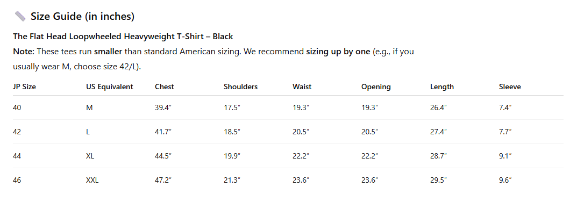Click the JP Size column header
Image resolution: width=570 pixels, height=216 pixels.
[x=24, y=87]
